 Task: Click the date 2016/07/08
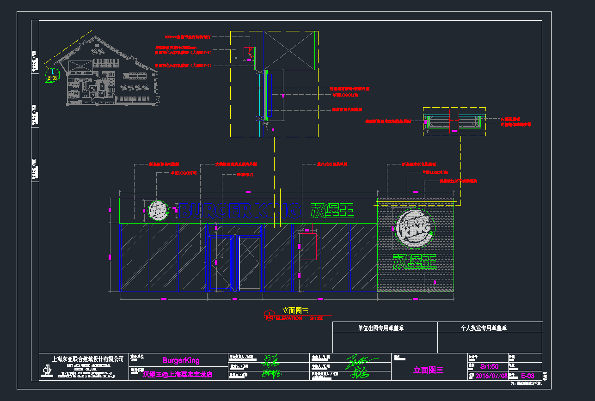point(491,376)
